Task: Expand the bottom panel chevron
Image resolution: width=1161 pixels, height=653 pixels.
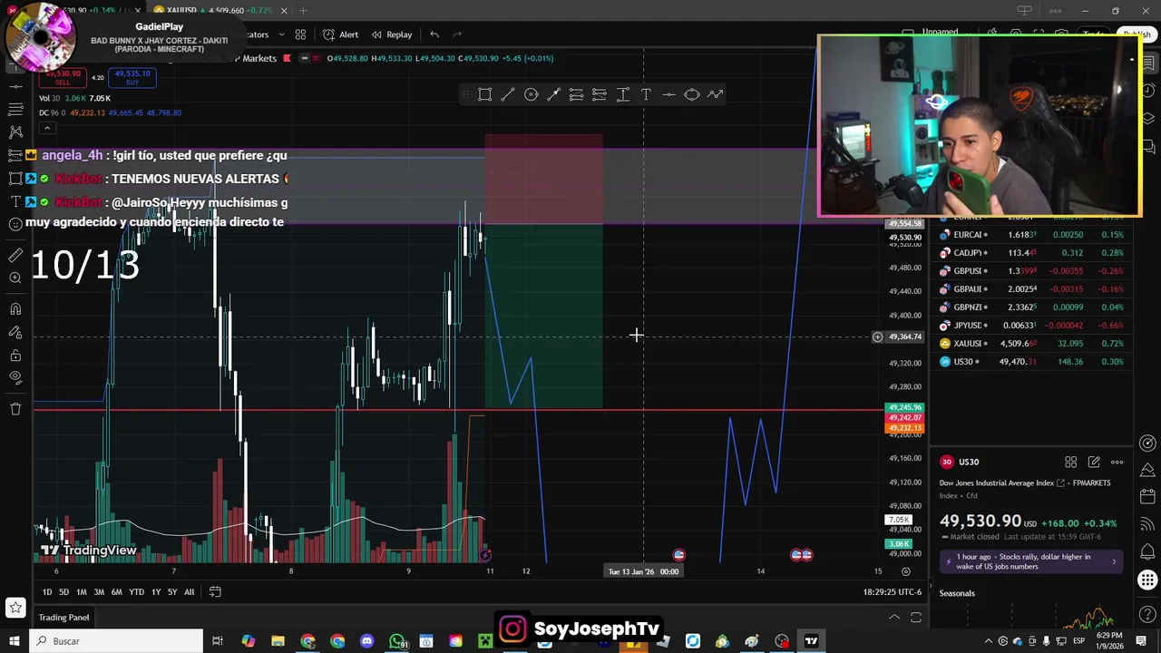Action: (894, 618)
